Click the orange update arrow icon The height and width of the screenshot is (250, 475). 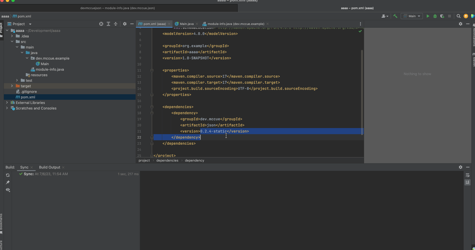[x=466, y=16]
